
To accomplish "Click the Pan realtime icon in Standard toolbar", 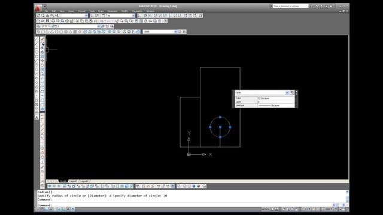I will (117, 21).
